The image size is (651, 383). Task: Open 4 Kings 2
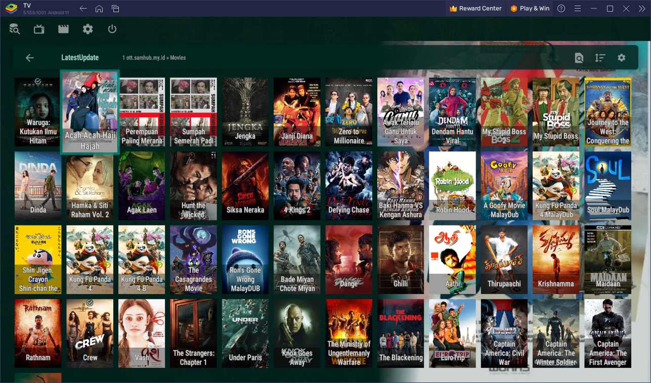[x=297, y=186]
